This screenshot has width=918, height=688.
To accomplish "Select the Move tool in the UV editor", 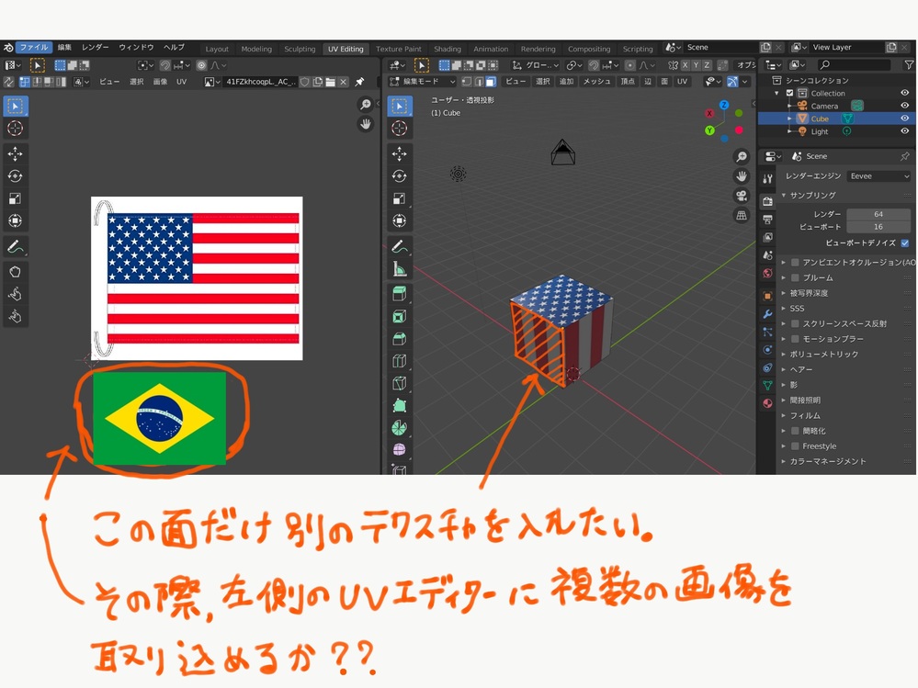I will (16, 154).
